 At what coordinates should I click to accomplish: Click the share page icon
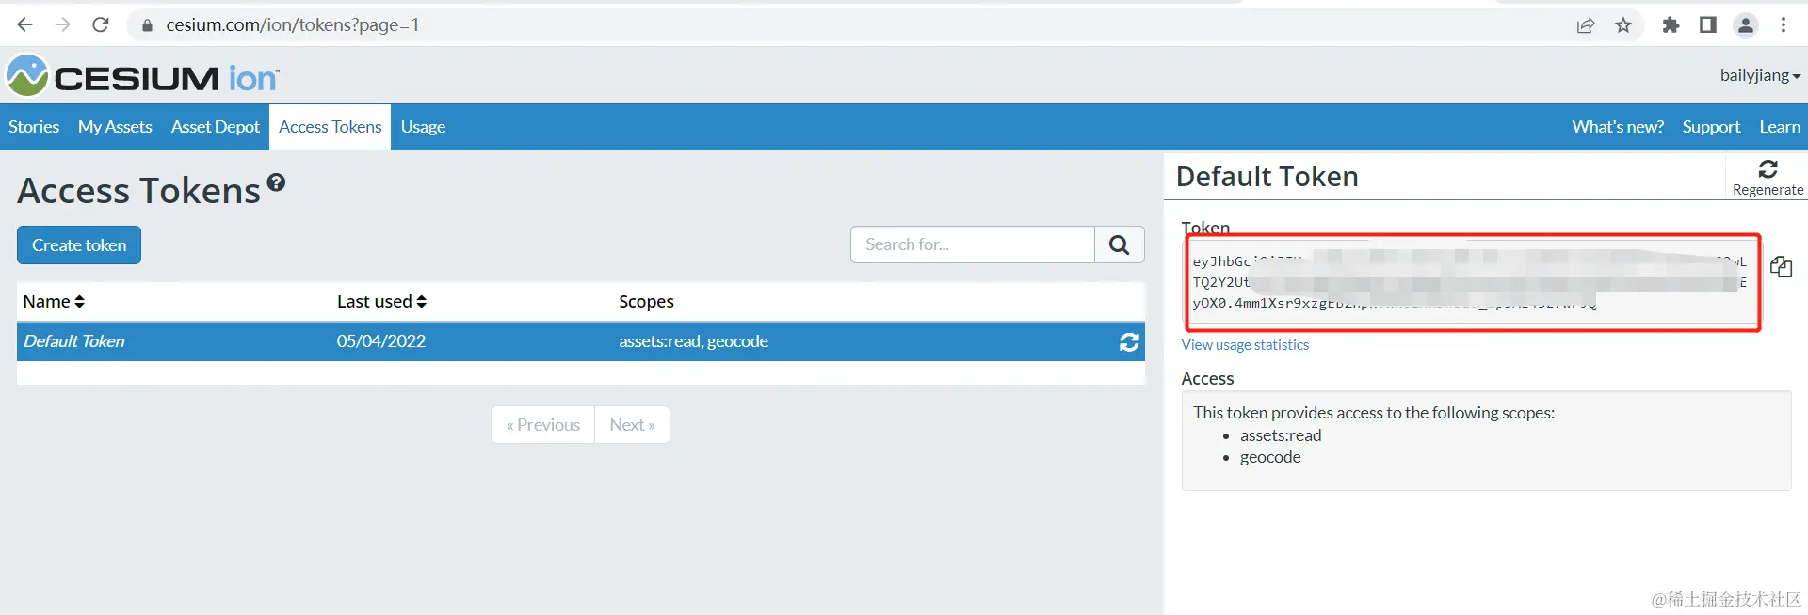click(1586, 25)
